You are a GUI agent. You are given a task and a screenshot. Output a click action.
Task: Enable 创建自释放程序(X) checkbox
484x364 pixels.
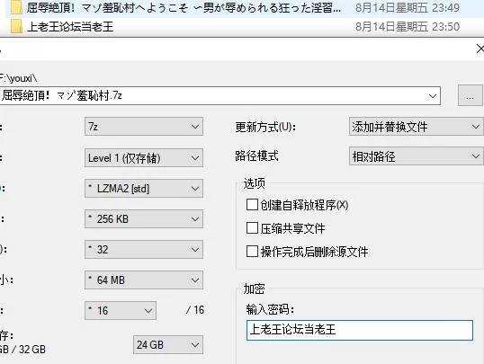click(252, 205)
